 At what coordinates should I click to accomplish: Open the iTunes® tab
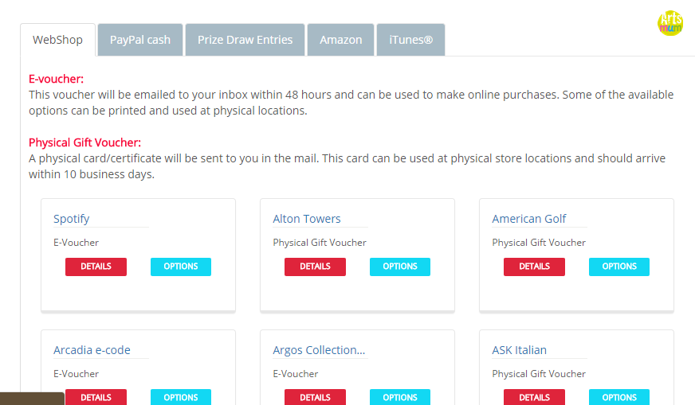click(411, 40)
